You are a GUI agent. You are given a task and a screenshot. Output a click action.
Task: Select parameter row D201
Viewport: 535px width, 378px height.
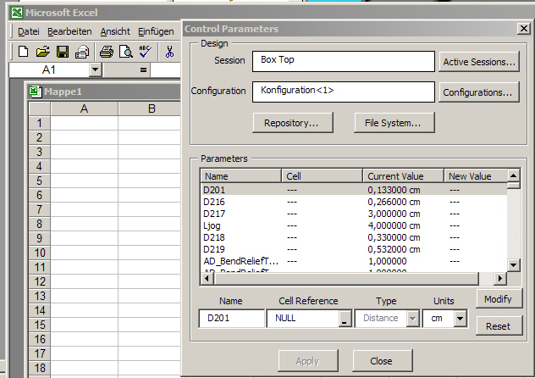(354, 190)
